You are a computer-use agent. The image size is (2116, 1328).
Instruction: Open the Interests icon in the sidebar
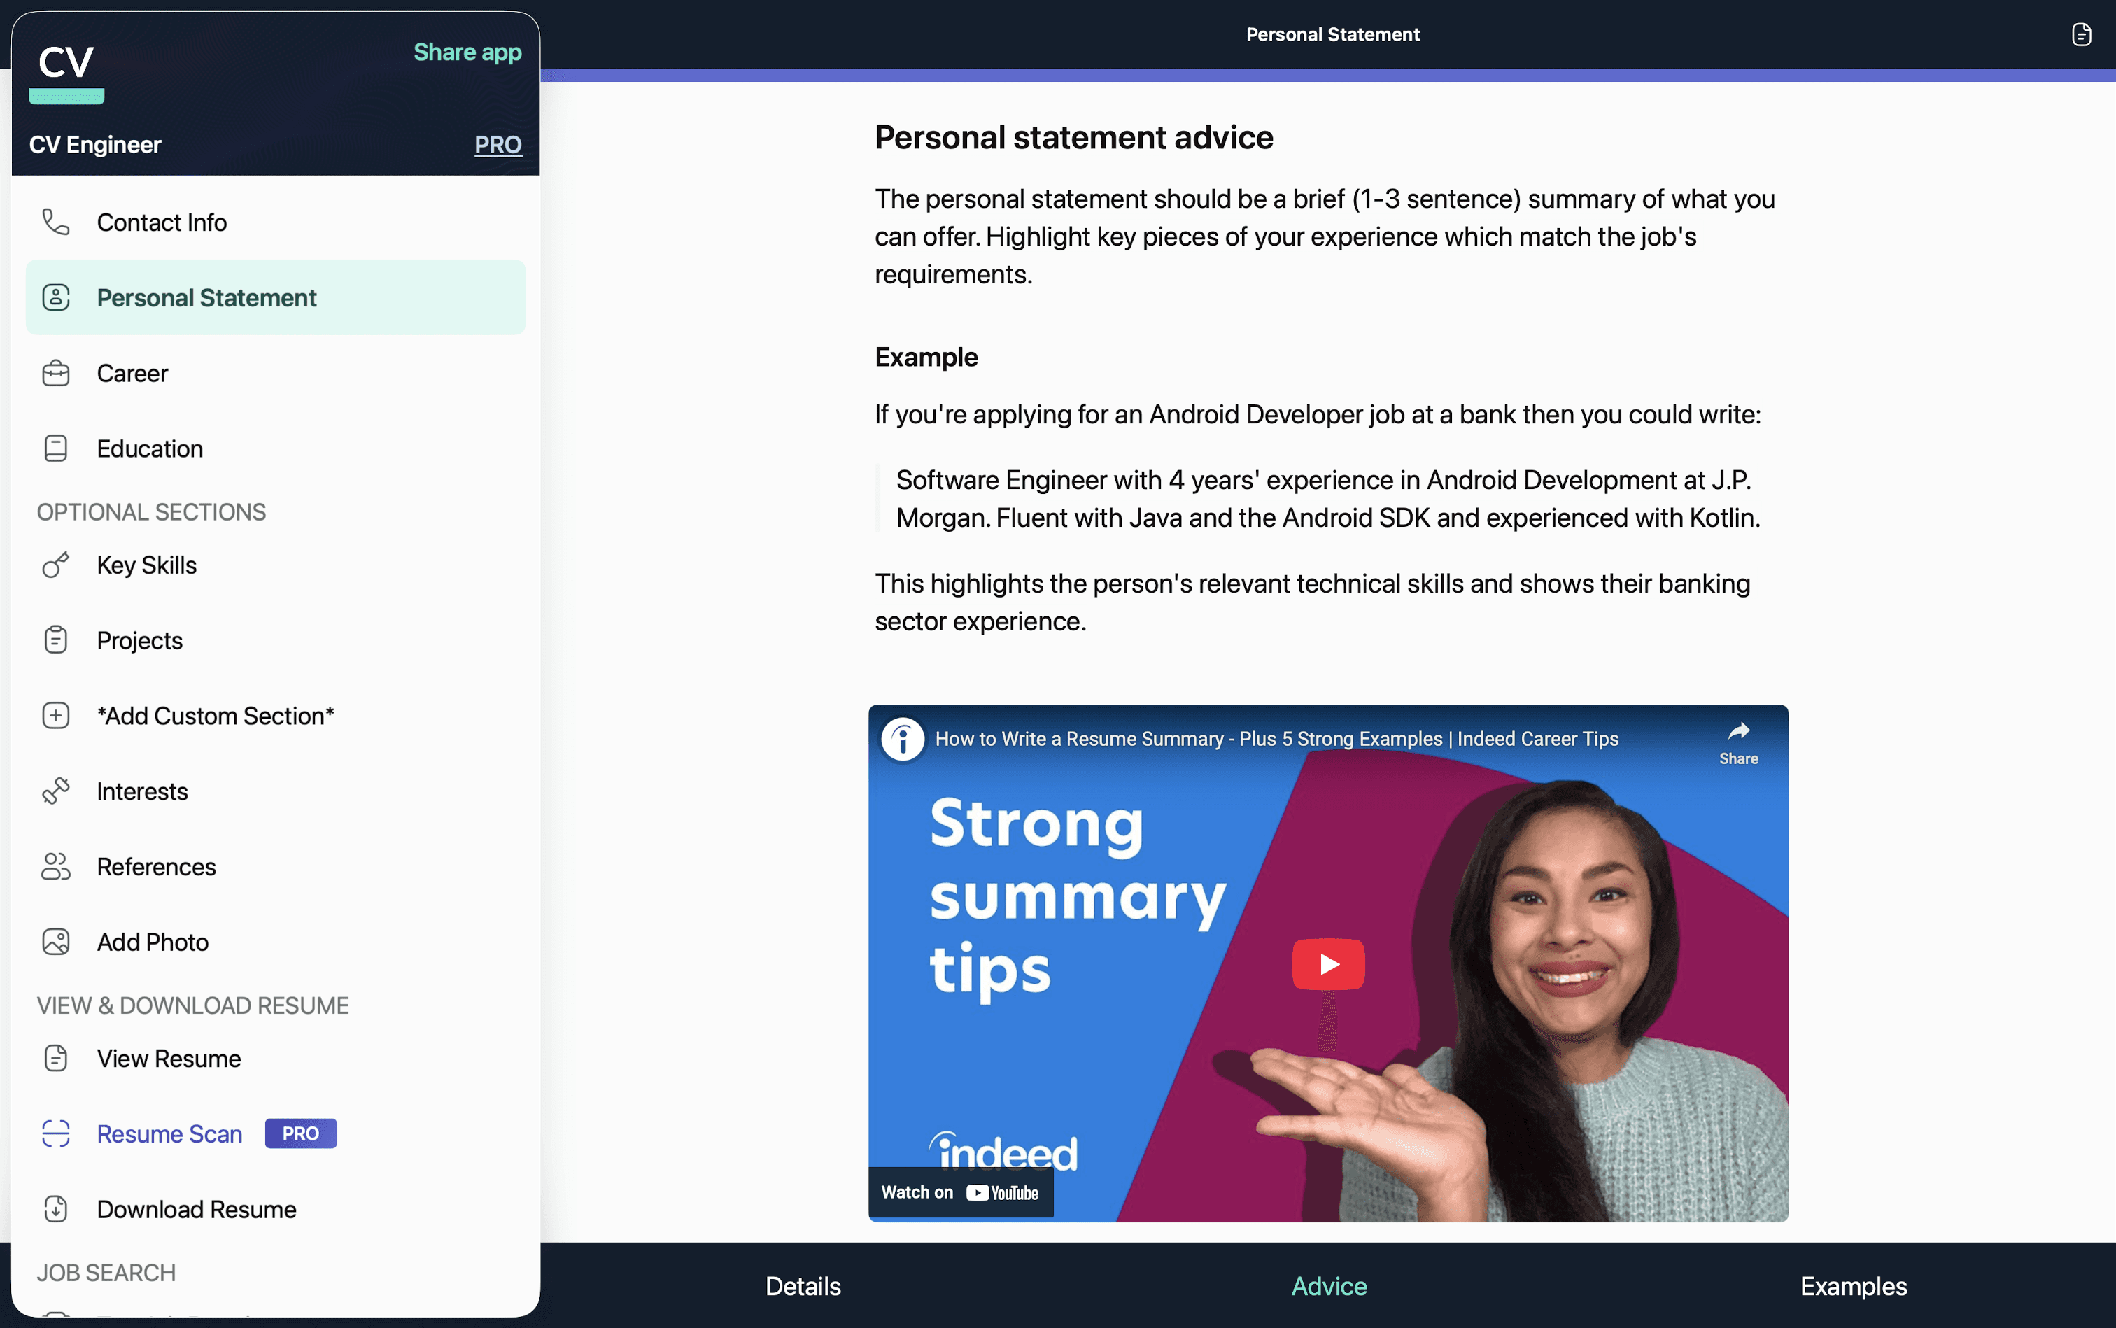[55, 791]
